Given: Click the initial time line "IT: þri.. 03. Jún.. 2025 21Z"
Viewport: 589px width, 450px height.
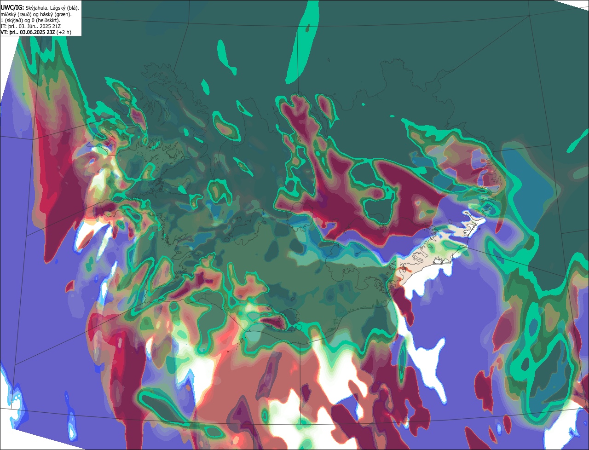Looking at the screenshot, I should 30,26.
